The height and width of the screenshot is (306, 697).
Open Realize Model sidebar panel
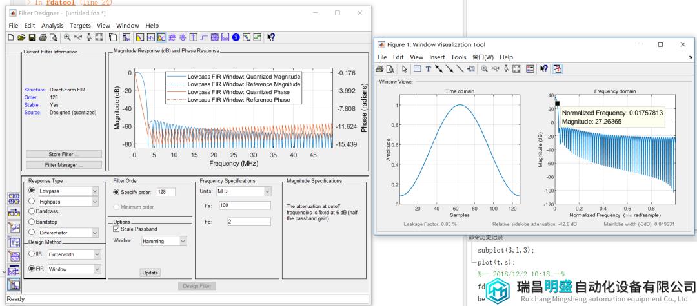pyautogui.click(x=14, y=243)
